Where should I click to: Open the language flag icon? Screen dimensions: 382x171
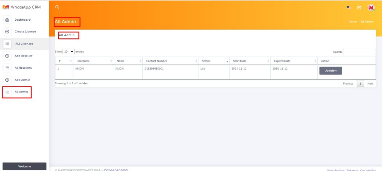349,7
